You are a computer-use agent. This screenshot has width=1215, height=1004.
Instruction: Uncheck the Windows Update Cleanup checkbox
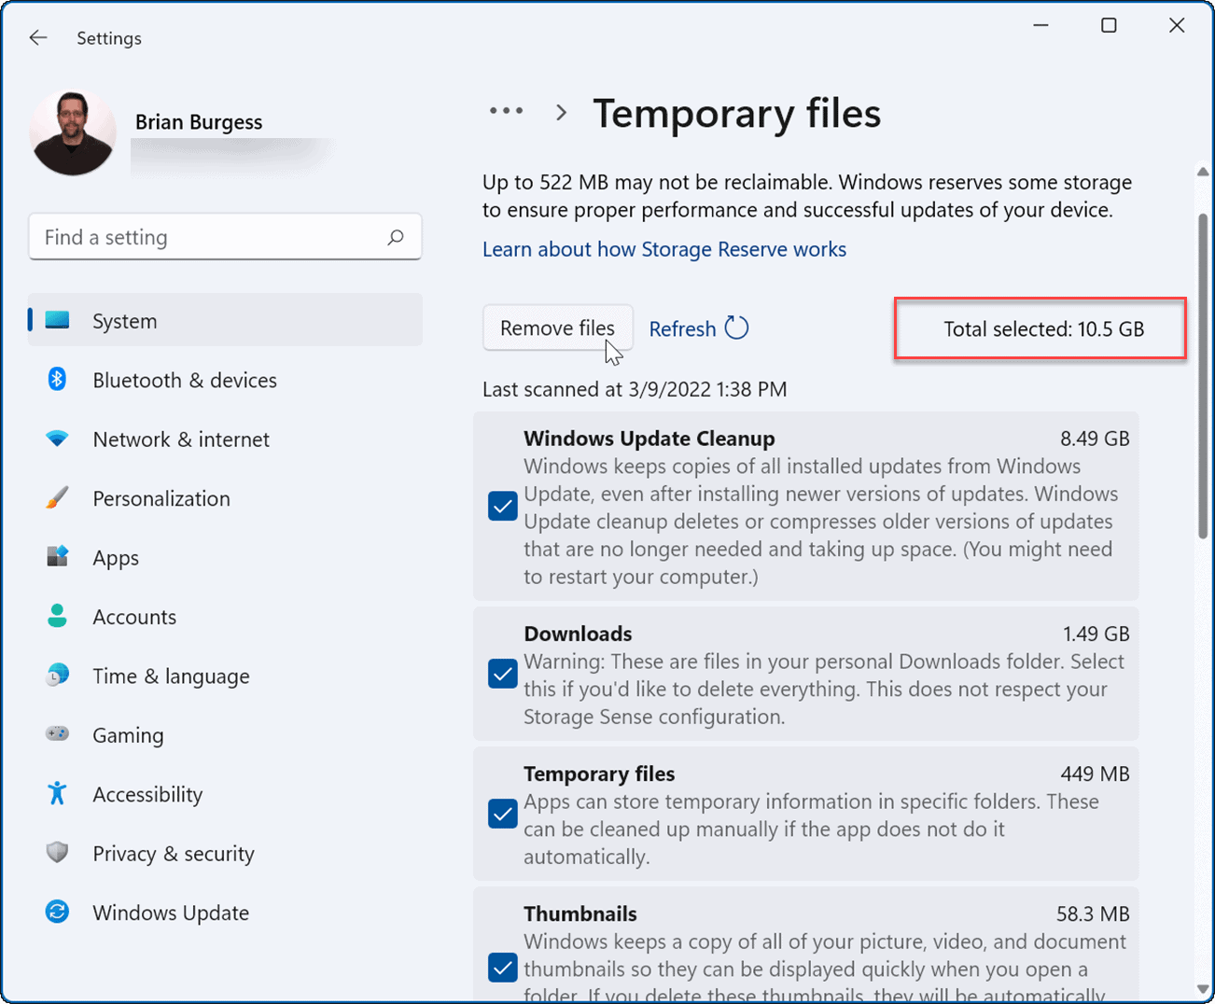pos(502,506)
